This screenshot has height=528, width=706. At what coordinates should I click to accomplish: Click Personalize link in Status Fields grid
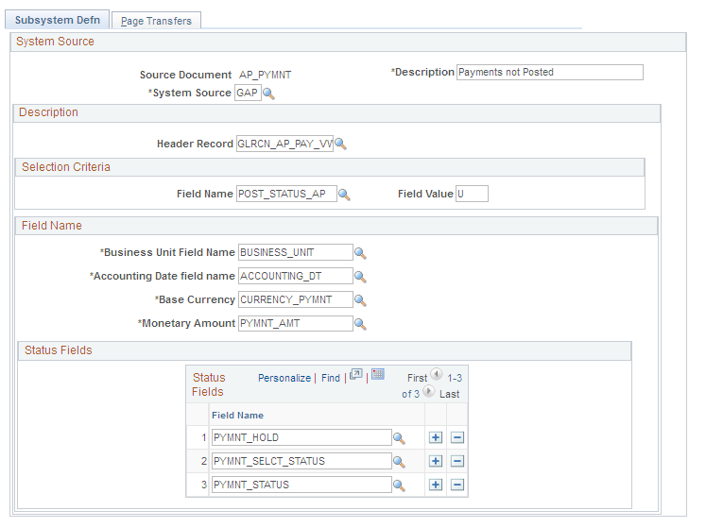click(x=284, y=378)
